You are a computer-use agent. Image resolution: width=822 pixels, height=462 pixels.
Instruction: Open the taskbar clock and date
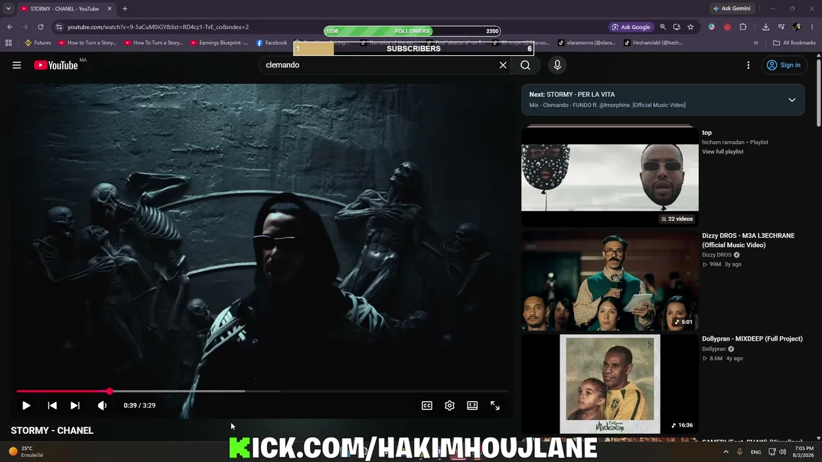tap(804, 452)
